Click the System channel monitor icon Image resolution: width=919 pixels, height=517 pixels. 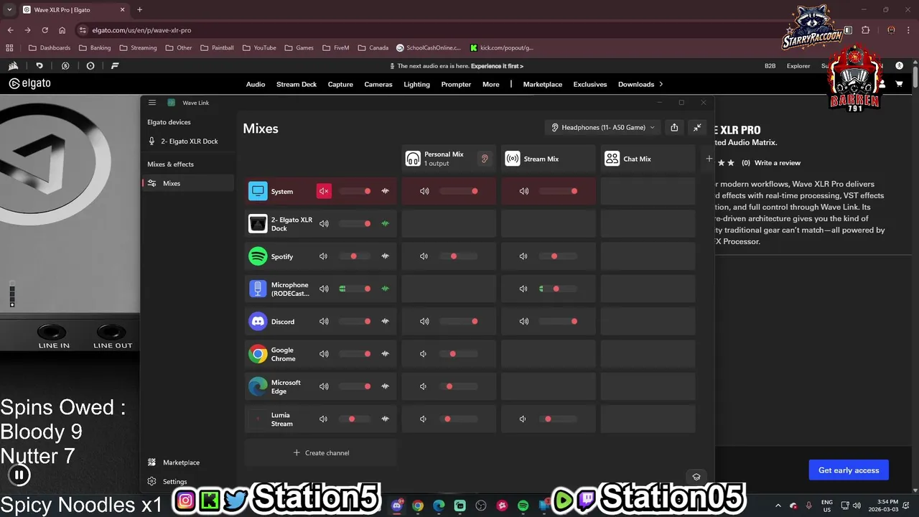pos(258,191)
